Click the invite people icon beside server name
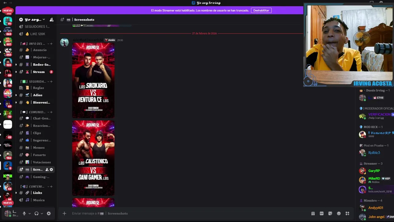394x222 pixels. [x=51, y=19]
